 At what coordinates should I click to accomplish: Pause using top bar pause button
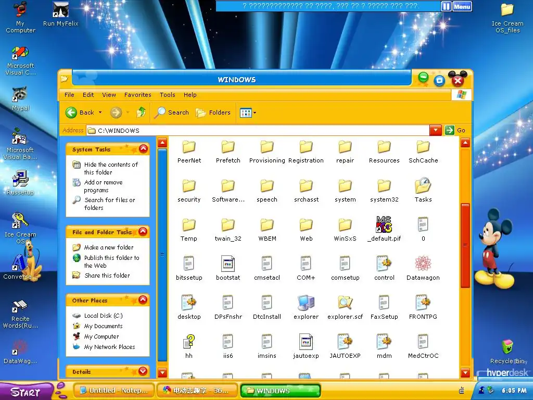pos(446,6)
